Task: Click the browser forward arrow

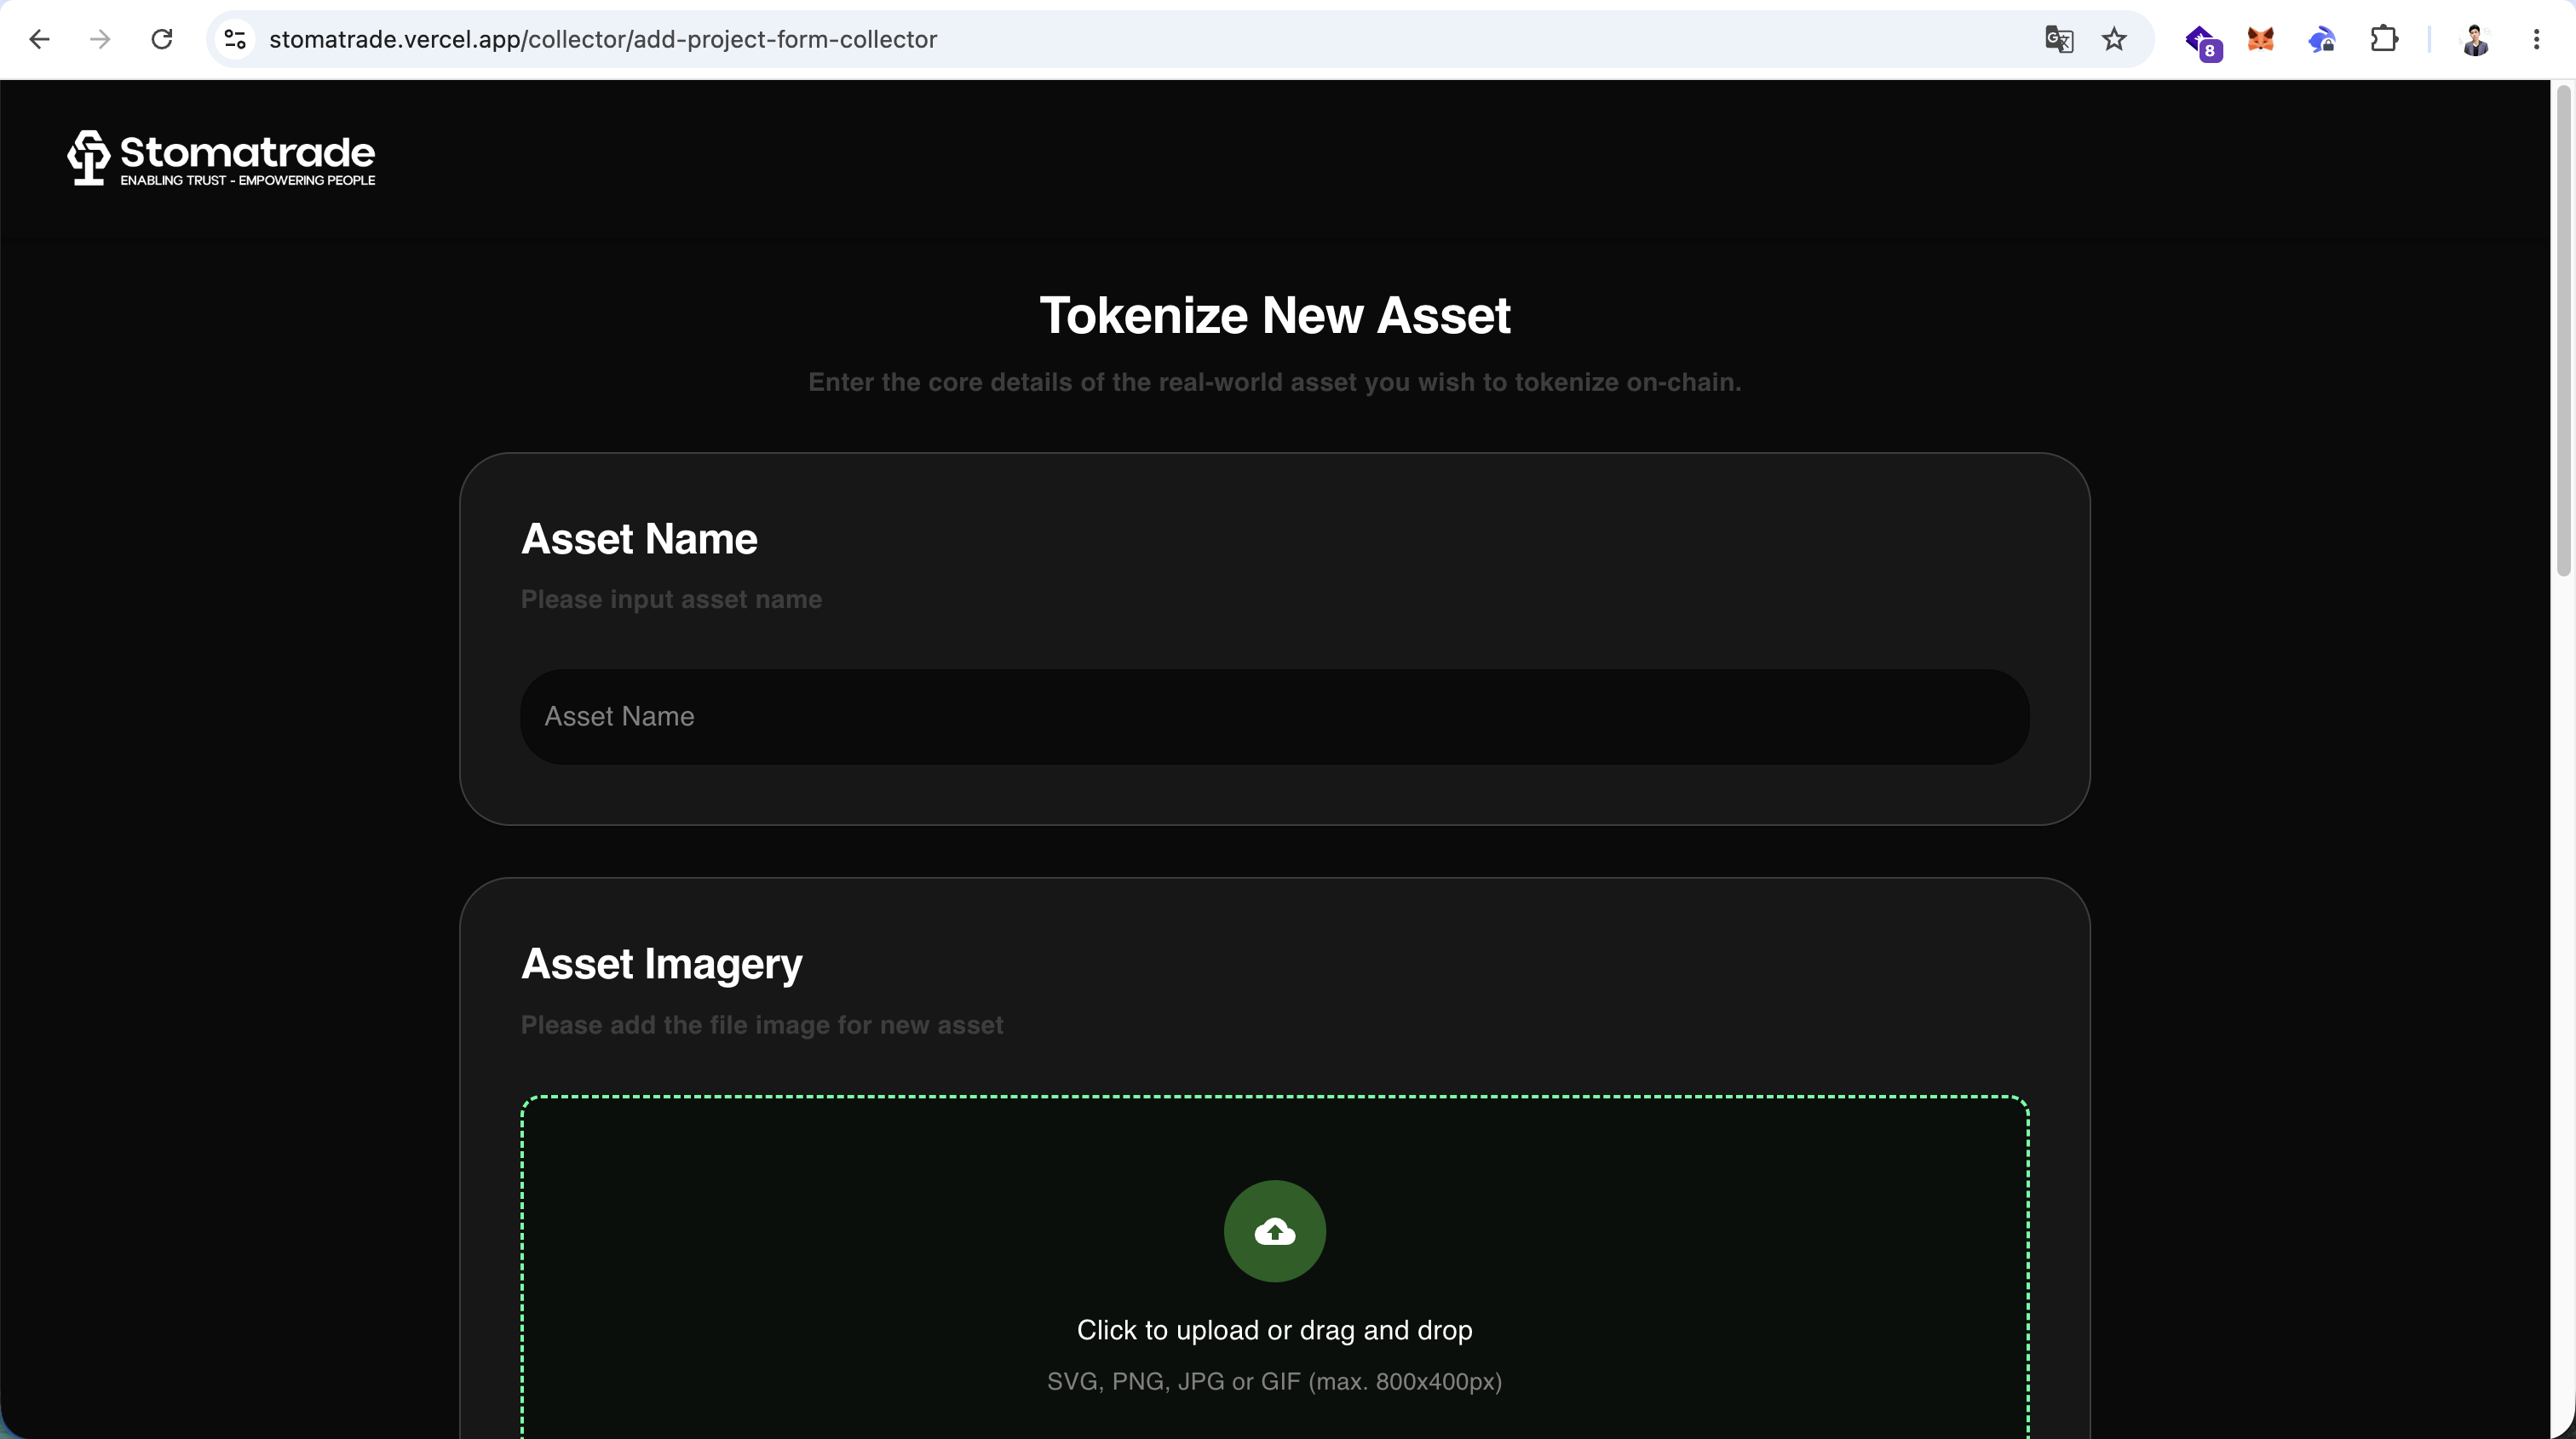Action: [x=100, y=39]
